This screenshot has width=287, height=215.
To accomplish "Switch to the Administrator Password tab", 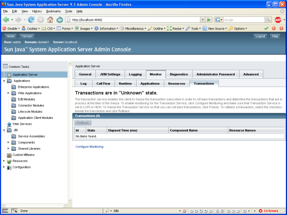I will [216, 74].
